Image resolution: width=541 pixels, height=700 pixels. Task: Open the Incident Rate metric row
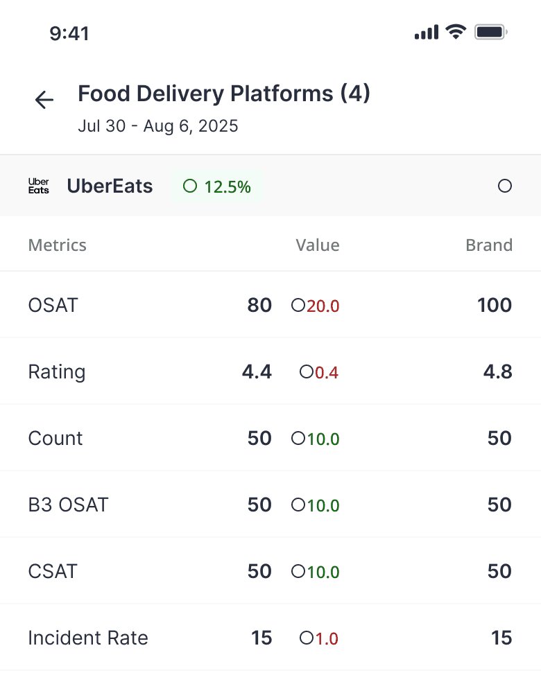88,638
